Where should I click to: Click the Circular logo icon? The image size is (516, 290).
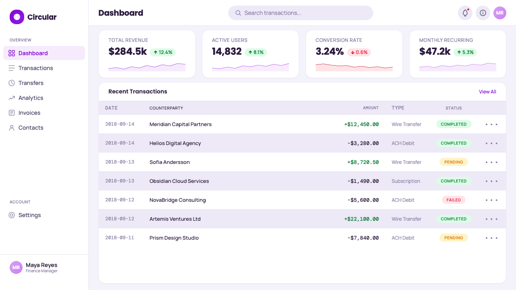tap(17, 17)
